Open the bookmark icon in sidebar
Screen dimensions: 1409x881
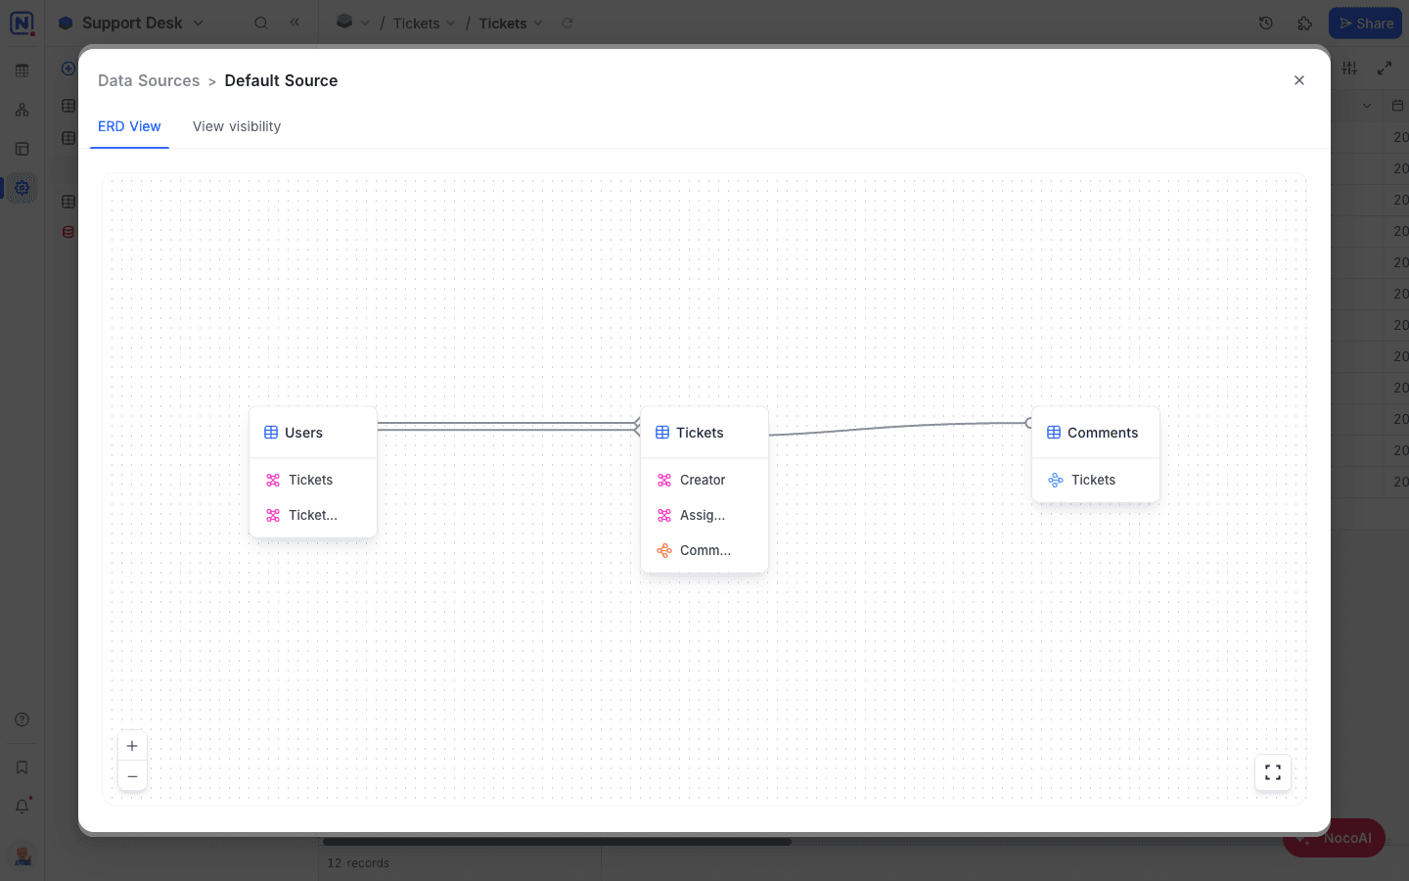[22, 767]
